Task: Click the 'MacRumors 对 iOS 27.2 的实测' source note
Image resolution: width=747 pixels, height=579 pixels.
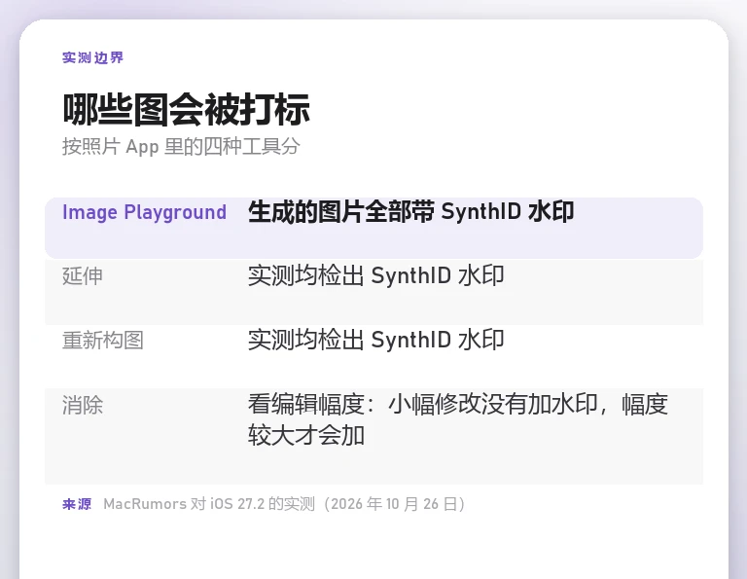Action: [284, 504]
